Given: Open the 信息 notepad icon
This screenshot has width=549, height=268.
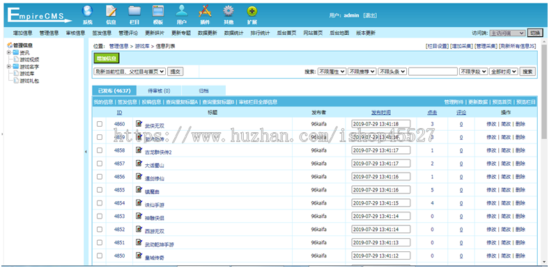Looking at the screenshot, I should [111, 12].
